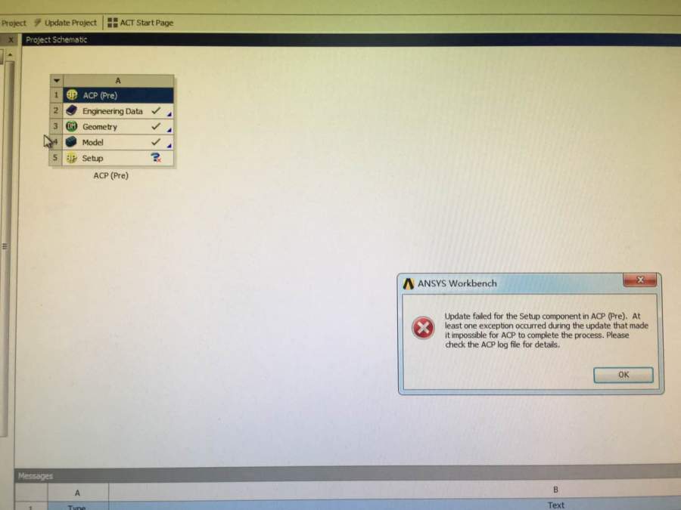Image resolution: width=681 pixels, height=510 pixels.
Task: Click the Text column cell in Messages
Action: point(555,505)
